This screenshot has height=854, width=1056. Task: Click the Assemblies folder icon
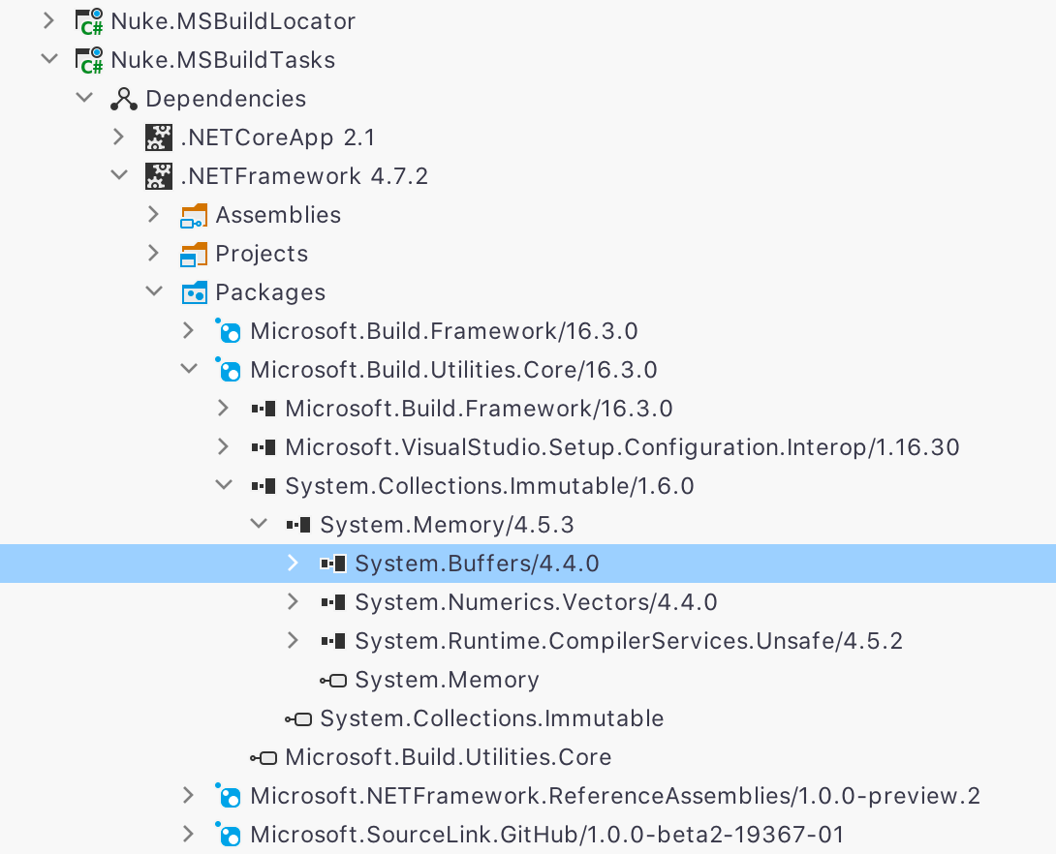tap(194, 215)
